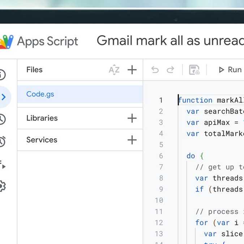This screenshot has width=244, height=244.
Task: Select the Code.gs file
Action: (40, 94)
